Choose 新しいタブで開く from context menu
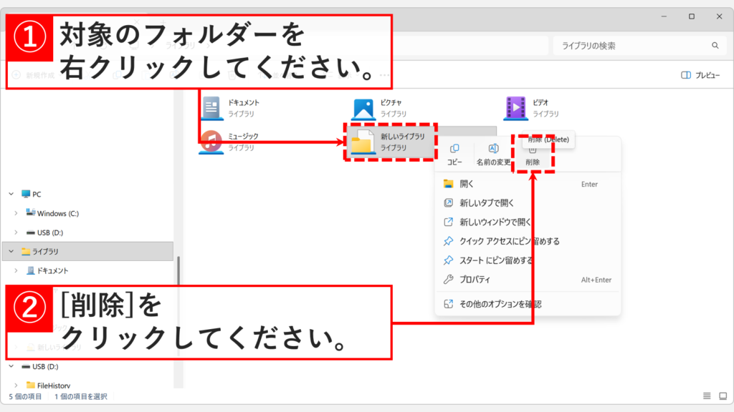734x412 pixels. point(528,202)
